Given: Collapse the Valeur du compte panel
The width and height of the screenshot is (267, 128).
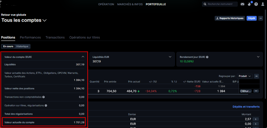Looking at the screenshot, I should [83, 57].
